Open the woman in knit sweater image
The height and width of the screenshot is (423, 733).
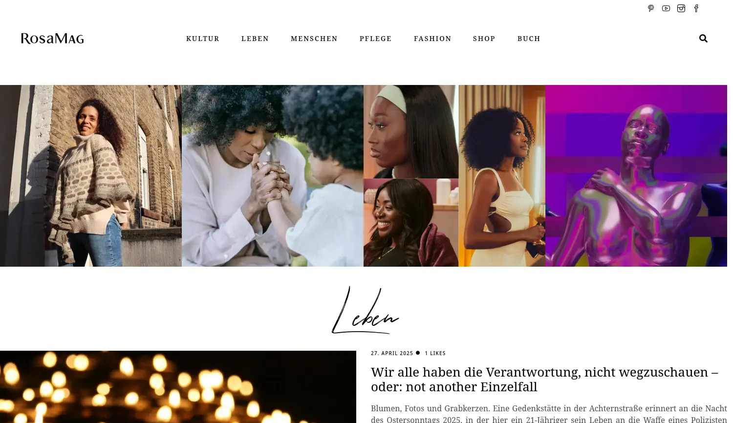91,176
